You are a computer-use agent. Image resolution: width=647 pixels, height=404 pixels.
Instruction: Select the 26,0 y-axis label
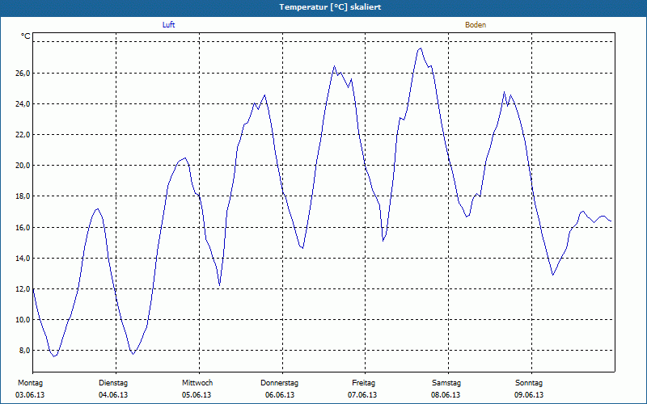(x=23, y=73)
